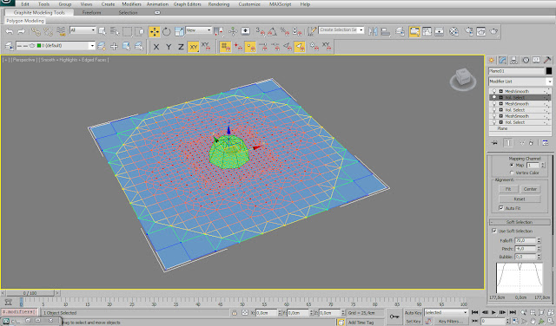The height and width of the screenshot is (326, 556).
Task: Open the Graph Editors menu
Action: [188, 4]
